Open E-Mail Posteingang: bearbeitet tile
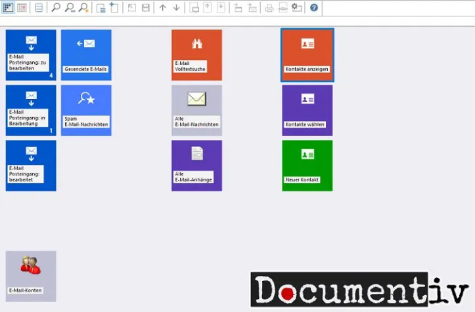Image resolution: width=475 pixels, height=312 pixels. coord(31,165)
